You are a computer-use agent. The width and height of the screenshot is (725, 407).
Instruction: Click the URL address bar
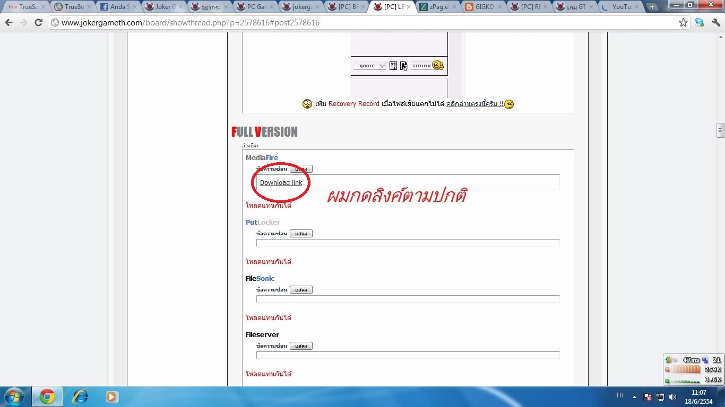[362, 23]
